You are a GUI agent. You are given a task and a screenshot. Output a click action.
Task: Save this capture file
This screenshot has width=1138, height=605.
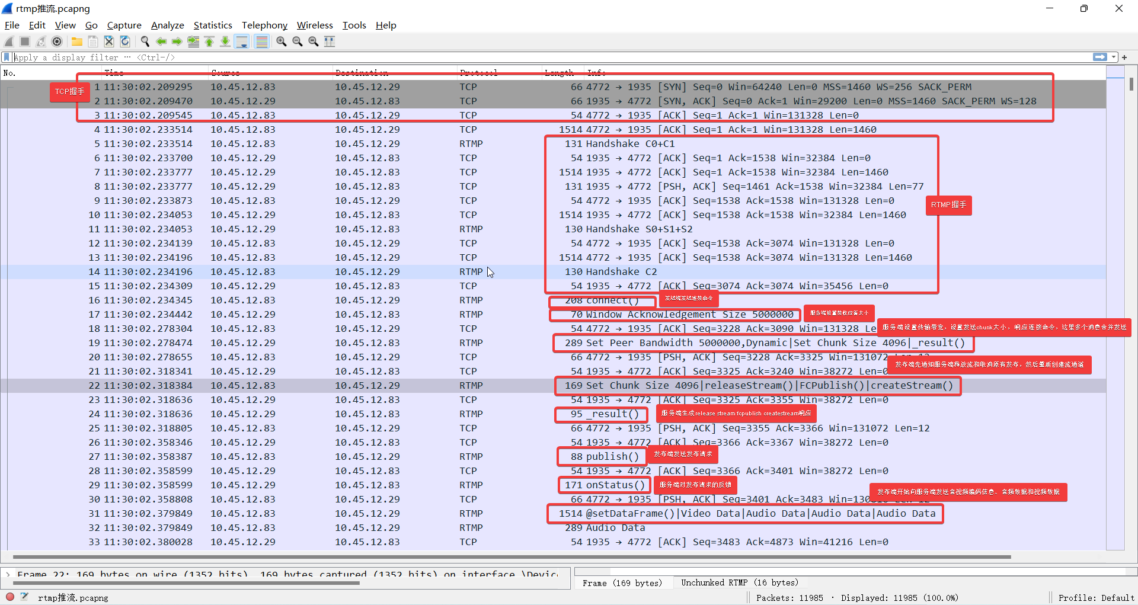coord(93,41)
